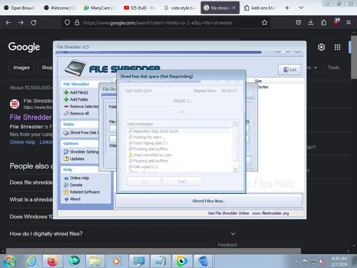The image size is (357, 268).
Task: Open a new Firefox tab
Action: pyautogui.click(x=287, y=8)
